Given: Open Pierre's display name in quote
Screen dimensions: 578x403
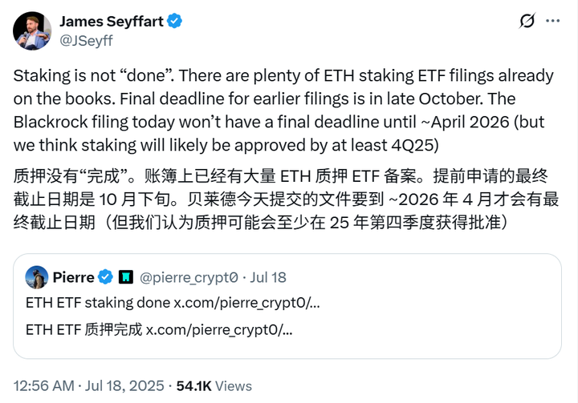Looking at the screenshot, I should click(x=73, y=277).
